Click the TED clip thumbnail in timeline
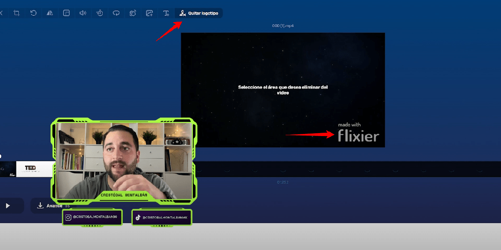 pyautogui.click(x=33, y=169)
